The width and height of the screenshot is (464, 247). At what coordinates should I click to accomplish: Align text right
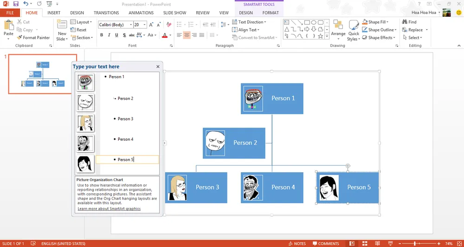pyautogui.click(x=194, y=35)
